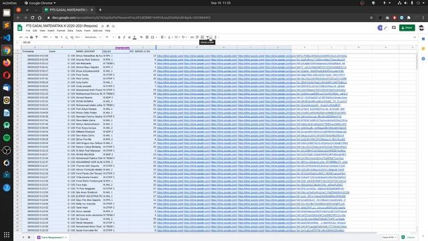Open Firefox from the Ubuntu dock
Image resolution: width=428 pixels, height=241 pixels.
coord(7,62)
